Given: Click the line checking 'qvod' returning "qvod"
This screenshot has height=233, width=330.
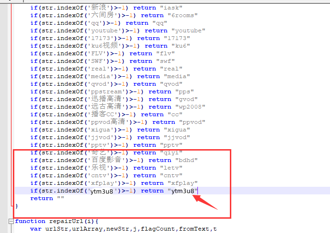Looking at the screenshot, I should (x=106, y=84).
